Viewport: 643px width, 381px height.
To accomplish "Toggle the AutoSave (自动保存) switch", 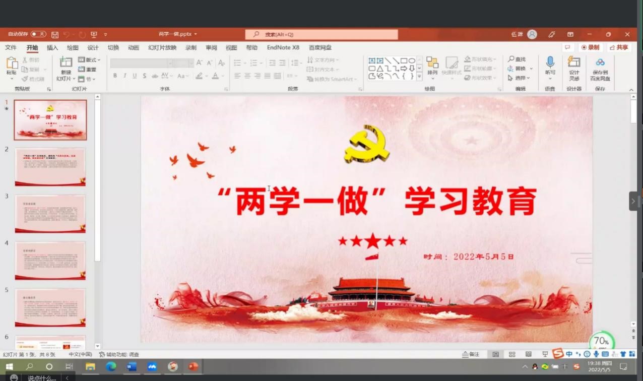I will [x=38, y=34].
